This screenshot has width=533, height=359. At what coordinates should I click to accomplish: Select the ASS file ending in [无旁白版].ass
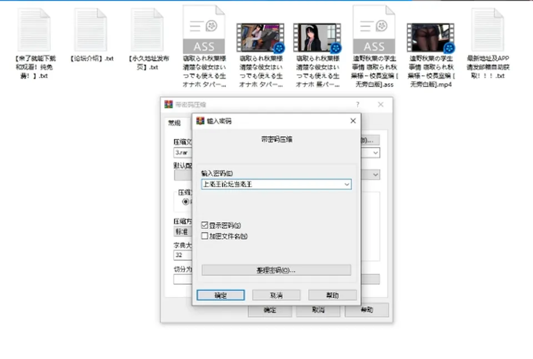374,30
